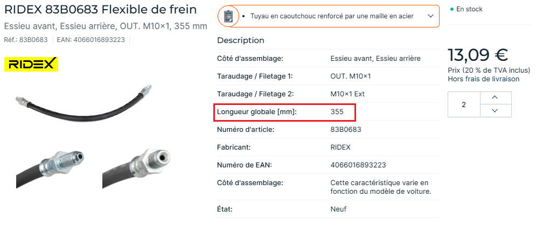Click the "Réf.: 83B0683" text under the title

(26, 40)
